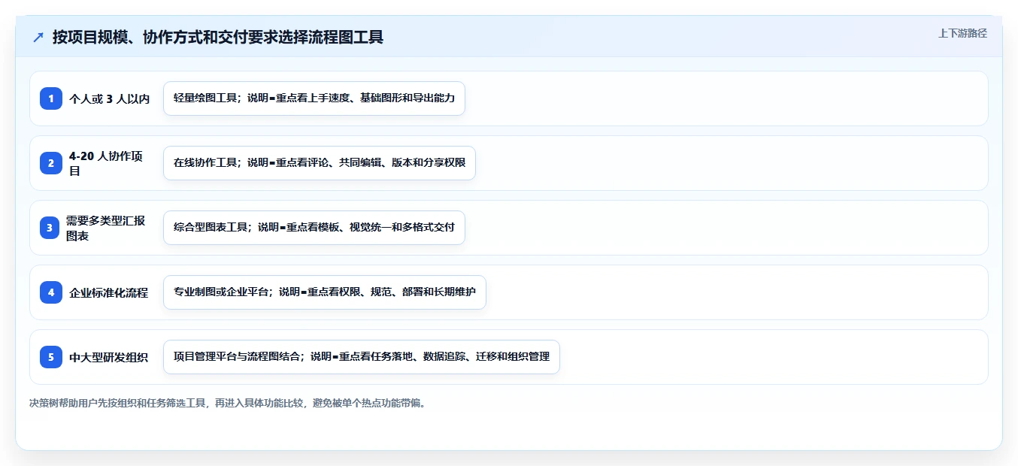Click the footnote starting with 决策树帮助用户
Screen dimensions: 1018x466
pos(229,403)
